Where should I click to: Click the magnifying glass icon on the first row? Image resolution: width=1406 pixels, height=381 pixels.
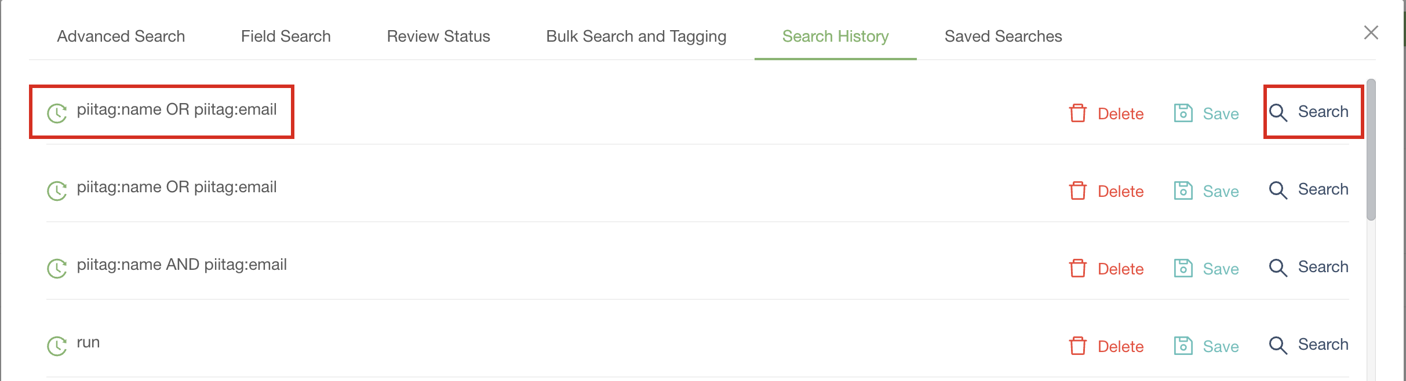[x=1278, y=112]
